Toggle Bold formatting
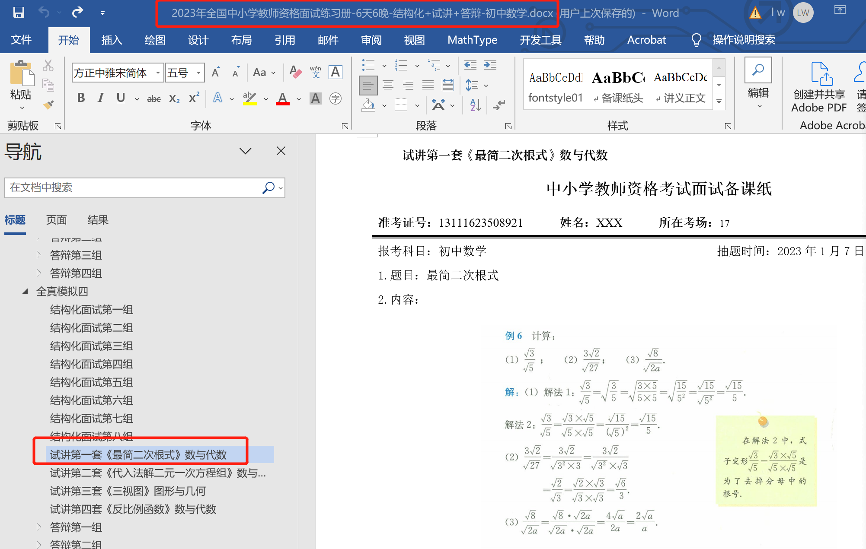 (x=81, y=98)
